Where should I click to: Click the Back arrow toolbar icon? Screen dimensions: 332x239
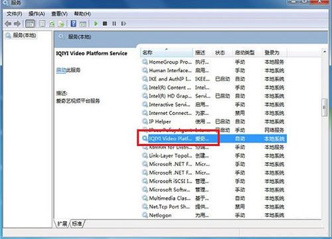click(8, 23)
